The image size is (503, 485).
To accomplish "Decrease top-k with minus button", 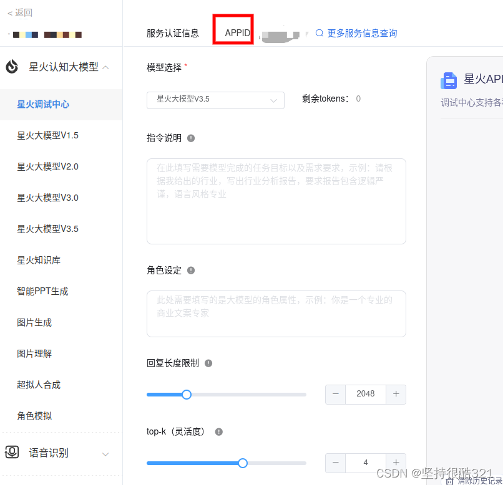I will (336, 463).
